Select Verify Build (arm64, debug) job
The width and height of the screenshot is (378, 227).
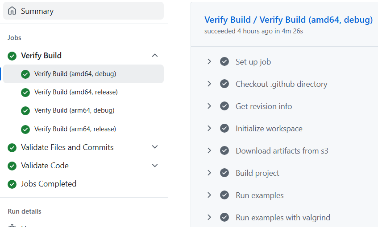74,110
